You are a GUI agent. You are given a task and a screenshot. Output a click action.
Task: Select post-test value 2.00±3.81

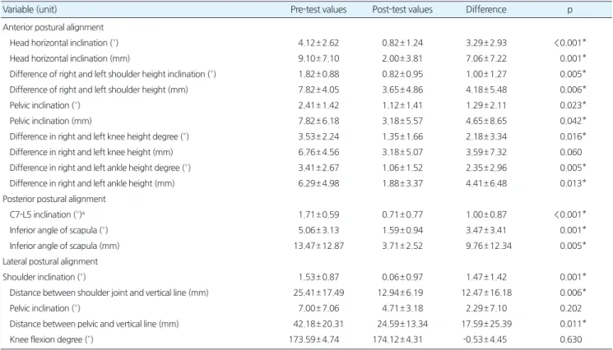(402, 58)
